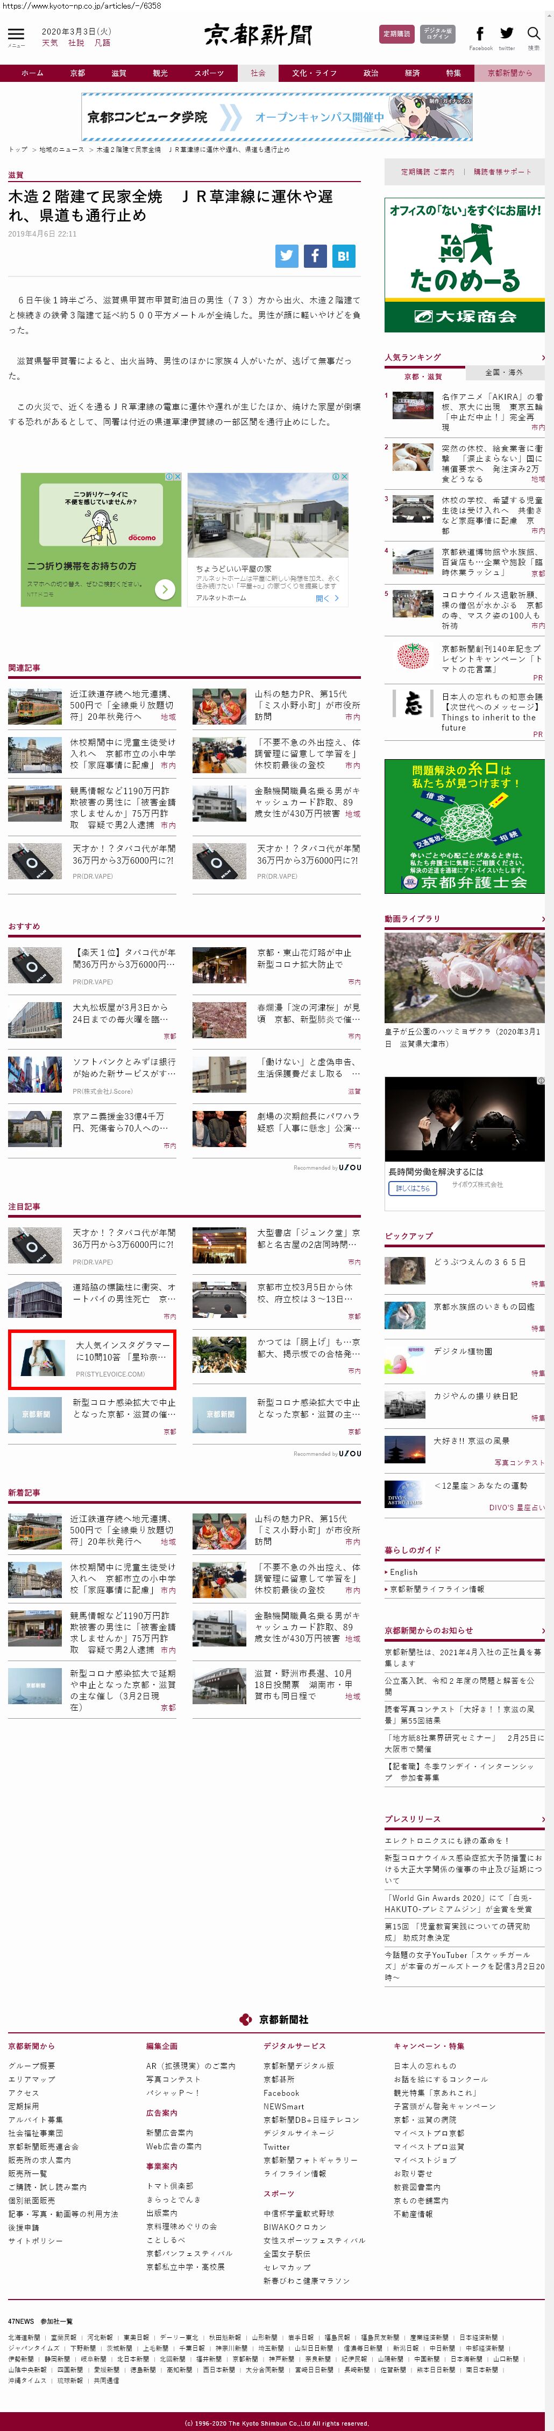Select 京都・滋賀 ranking tab
The image size is (554, 2431).
[423, 376]
